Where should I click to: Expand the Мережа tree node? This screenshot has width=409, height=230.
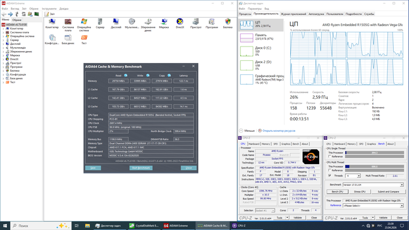point(3,55)
